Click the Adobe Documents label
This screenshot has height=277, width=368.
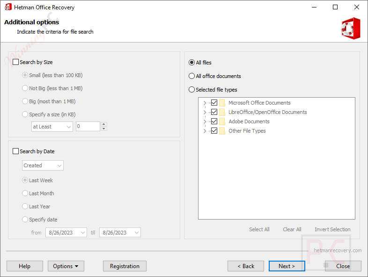point(249,121)
